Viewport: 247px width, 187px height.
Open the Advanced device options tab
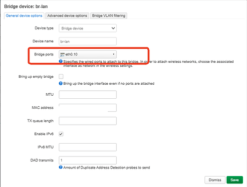coord(67,16)
